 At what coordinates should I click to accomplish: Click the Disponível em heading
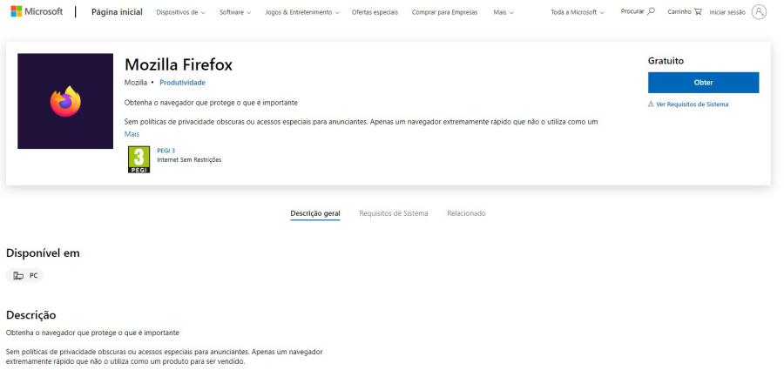pyautogui.click(x=43, y=253)
